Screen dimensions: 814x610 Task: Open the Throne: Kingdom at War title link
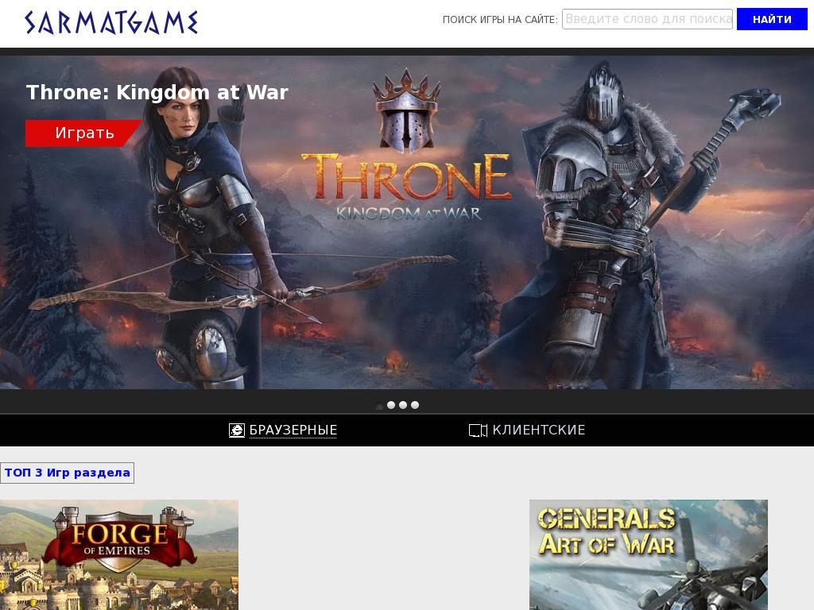157,92
